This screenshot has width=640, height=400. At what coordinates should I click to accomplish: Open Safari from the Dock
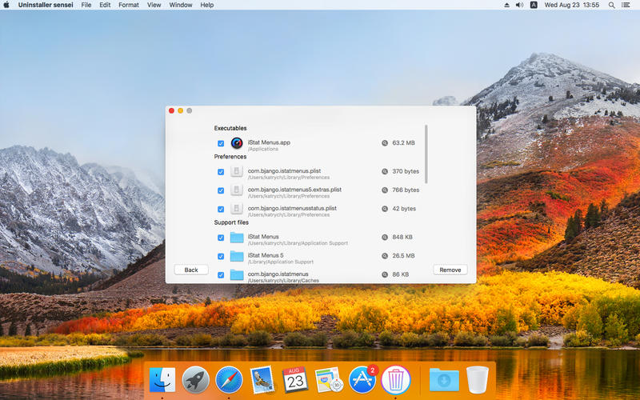[229, 379]
